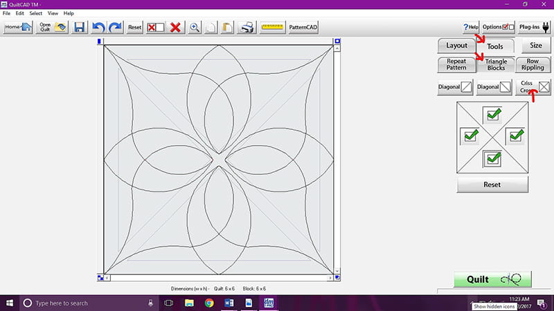Open the Select menu
The height and width of the screenshot is (311, 554).
point(35,13)
